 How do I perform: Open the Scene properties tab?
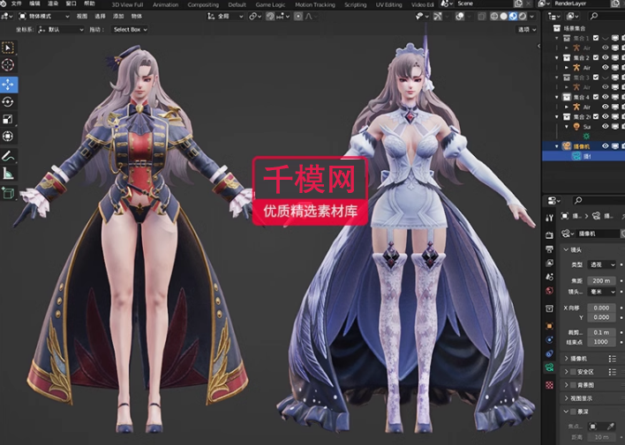coord(550,277)
